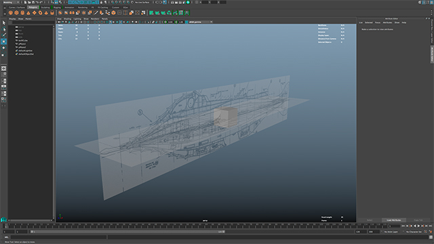
Task: Click go to start of playback range
Action: coord(403,226)
